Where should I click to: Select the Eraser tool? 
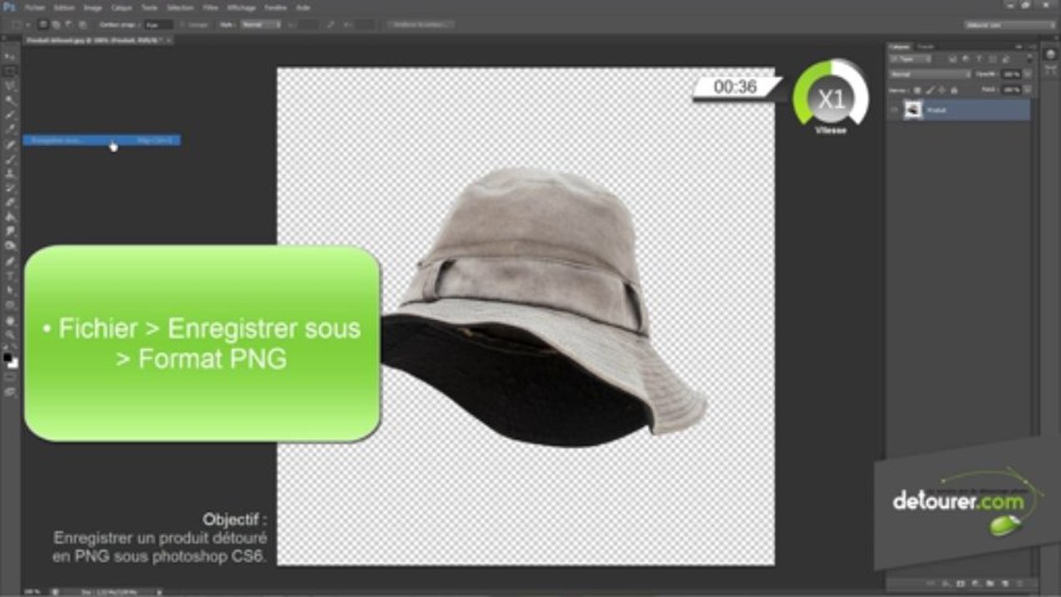pyautogui.click(x=11, y=202)
